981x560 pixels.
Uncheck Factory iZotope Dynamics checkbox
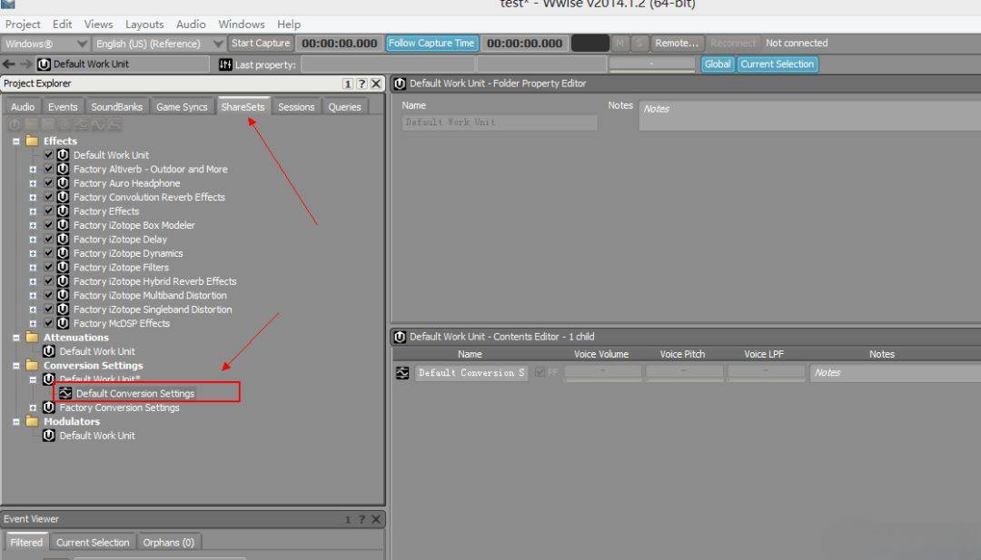(48, 253)
